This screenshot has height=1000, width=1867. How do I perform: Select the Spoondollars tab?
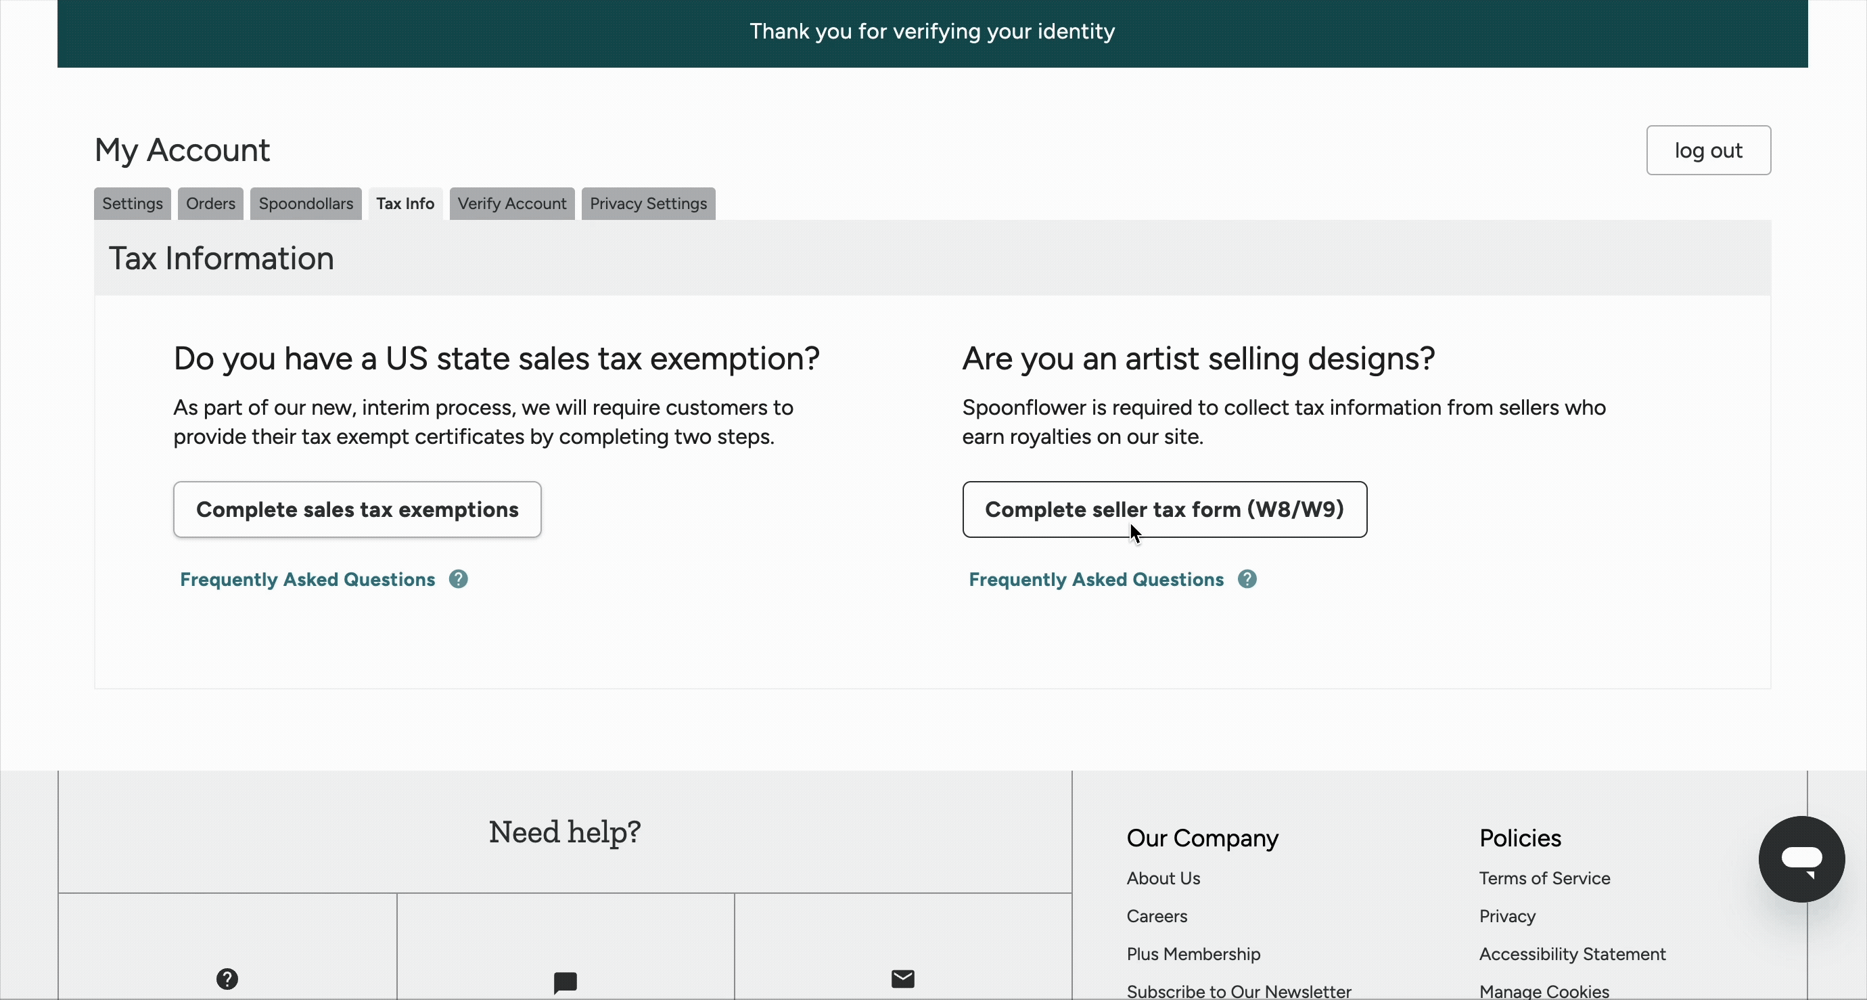(305, 204)
